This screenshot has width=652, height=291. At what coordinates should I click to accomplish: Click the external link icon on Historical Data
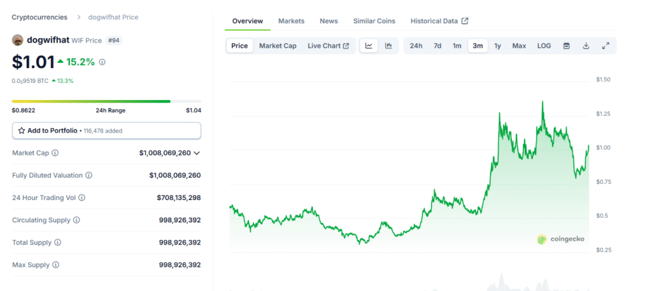click(465, 21)
